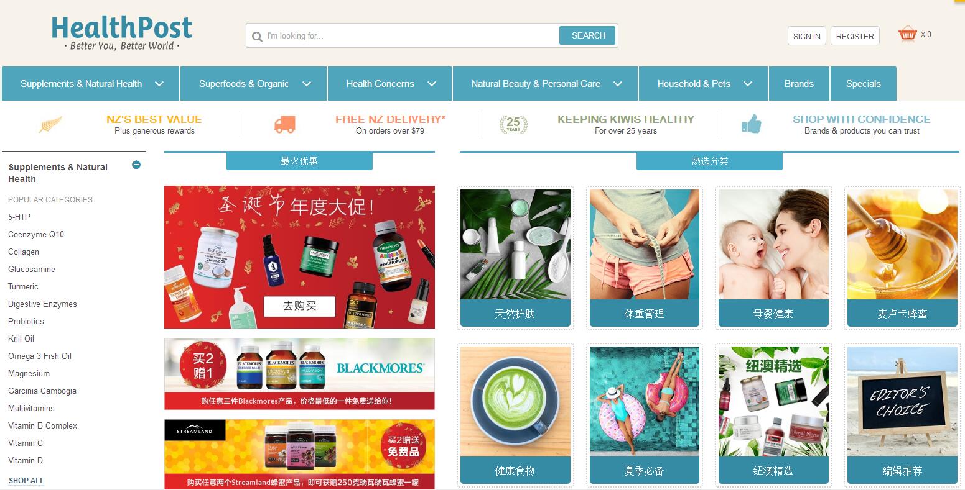Click the silver fern NZ's Best Value icon
This screenshot has width=965, height=490.
[x=50, y=124]
